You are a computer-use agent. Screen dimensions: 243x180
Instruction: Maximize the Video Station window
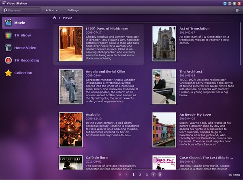pyautogui.click(x=234, y=3)
